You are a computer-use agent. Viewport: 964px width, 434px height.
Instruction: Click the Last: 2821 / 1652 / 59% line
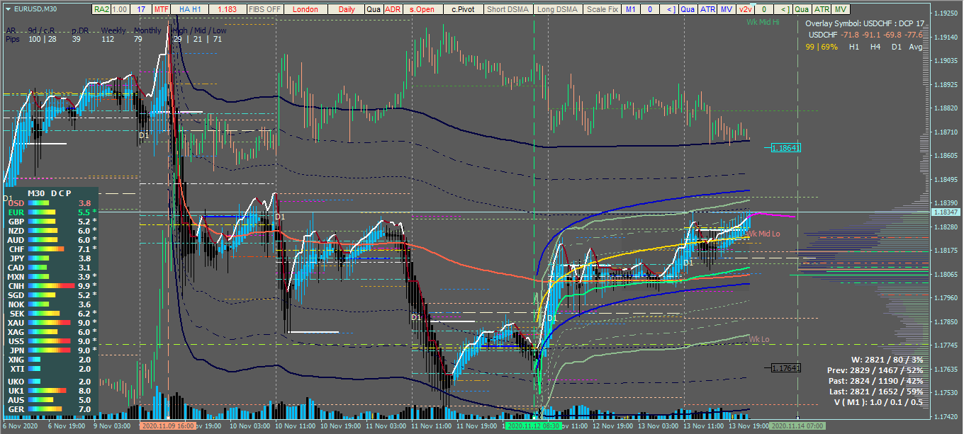pos(876,392)
